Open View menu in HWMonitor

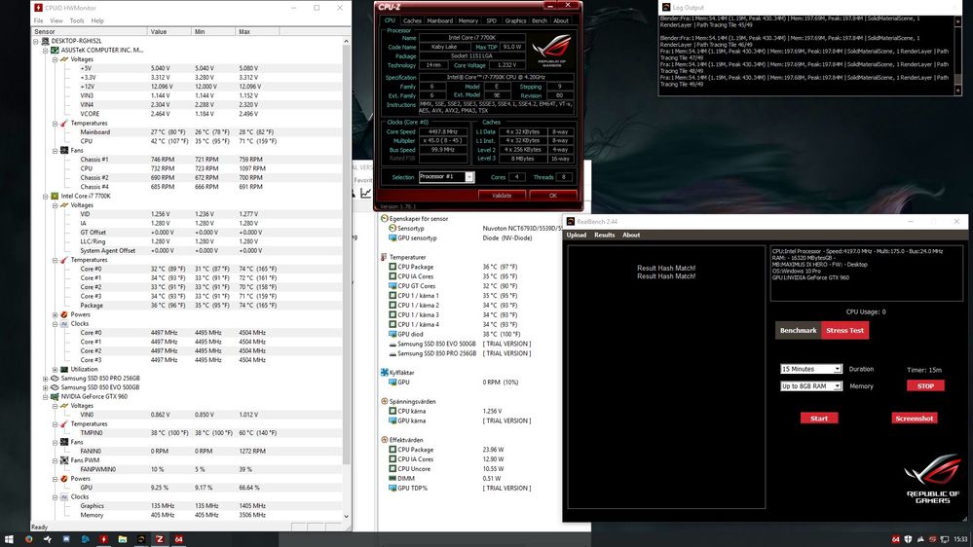click(56, 20)
